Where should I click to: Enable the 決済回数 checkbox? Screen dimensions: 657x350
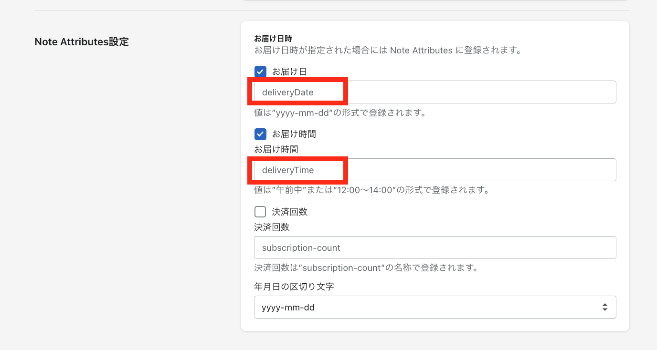[x=260, y=212]
